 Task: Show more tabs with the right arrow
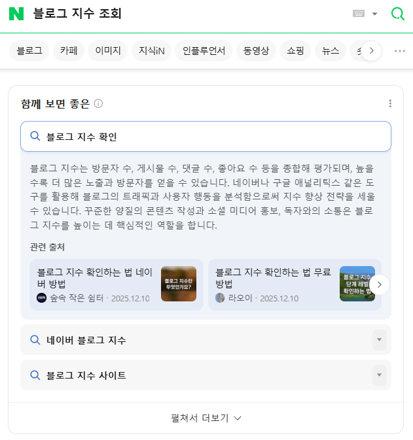371,51
